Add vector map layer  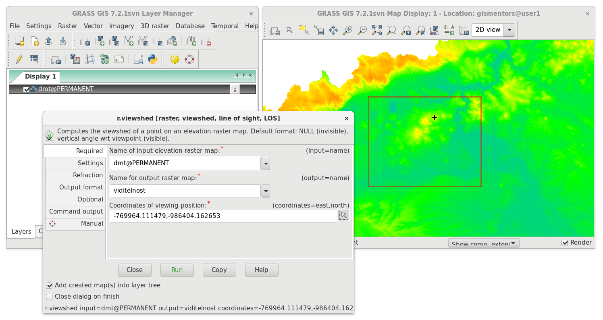click(x=129, y=41)
